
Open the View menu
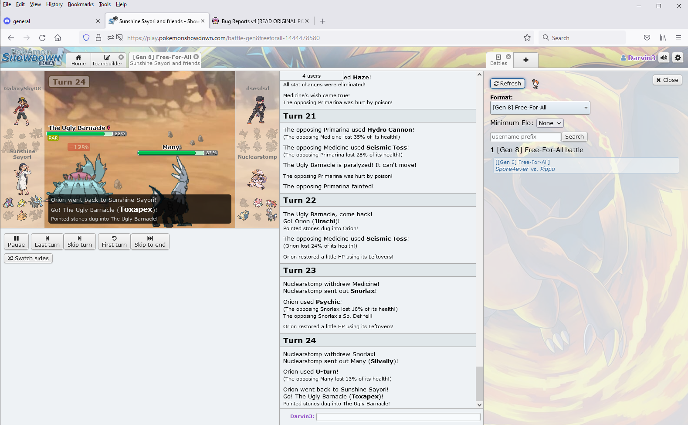click(35, 4)
